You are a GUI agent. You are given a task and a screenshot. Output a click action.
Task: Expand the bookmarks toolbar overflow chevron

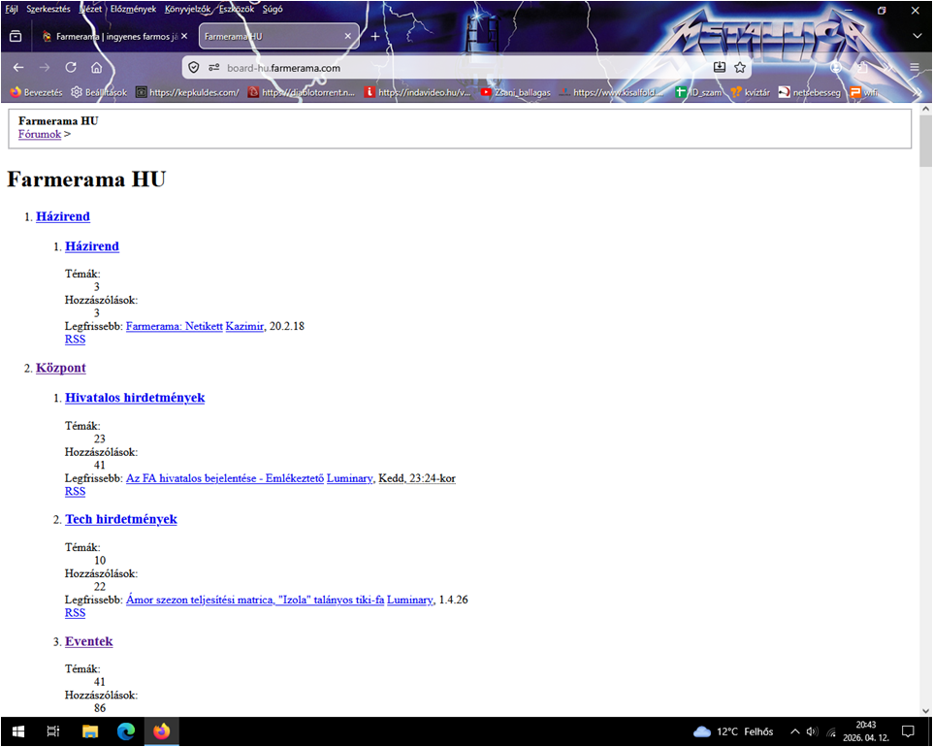pos(917,93)
